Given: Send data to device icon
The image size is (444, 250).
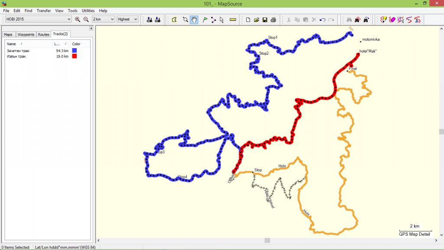Looking at the screenshot, I should pos(150,20).
